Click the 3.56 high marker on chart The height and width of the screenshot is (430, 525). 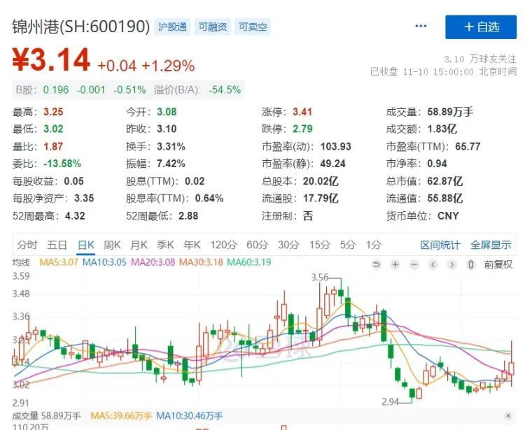coord(320,277)
